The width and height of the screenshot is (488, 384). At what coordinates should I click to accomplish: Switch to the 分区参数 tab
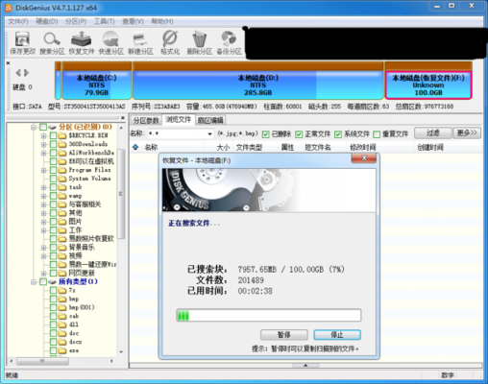146,120
